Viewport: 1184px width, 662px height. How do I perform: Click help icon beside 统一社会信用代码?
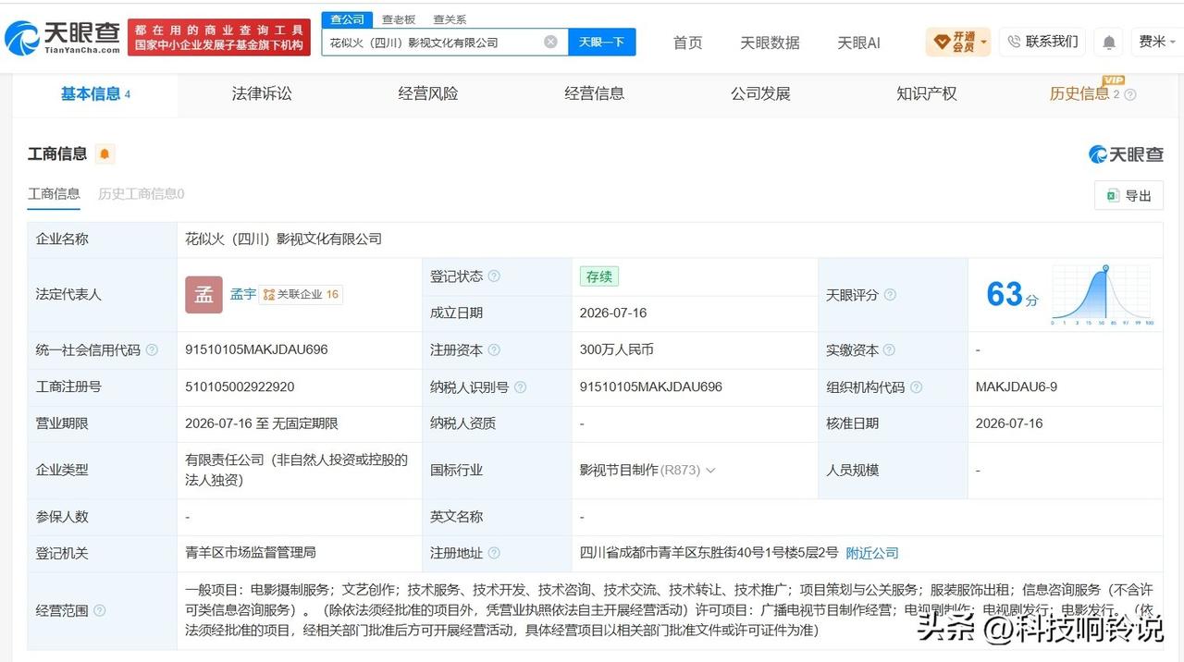point(152,350)
